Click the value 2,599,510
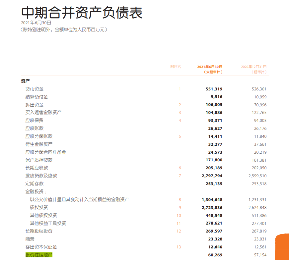The image size is (289, 260). point(257,176)
